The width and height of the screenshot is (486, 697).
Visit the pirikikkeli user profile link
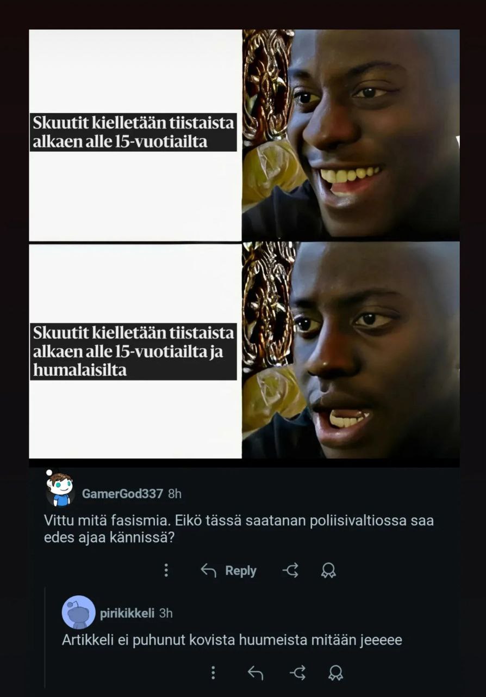[x=127, y=613]
